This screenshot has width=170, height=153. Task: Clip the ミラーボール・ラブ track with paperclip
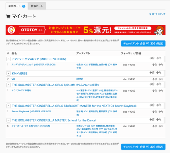click(x=161, y=126)
